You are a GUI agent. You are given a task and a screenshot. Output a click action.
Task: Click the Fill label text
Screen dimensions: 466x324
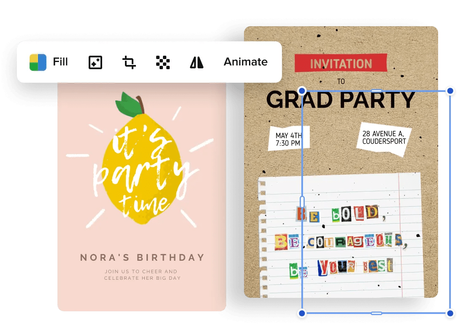pyautogui.click(x=60, y=62)
